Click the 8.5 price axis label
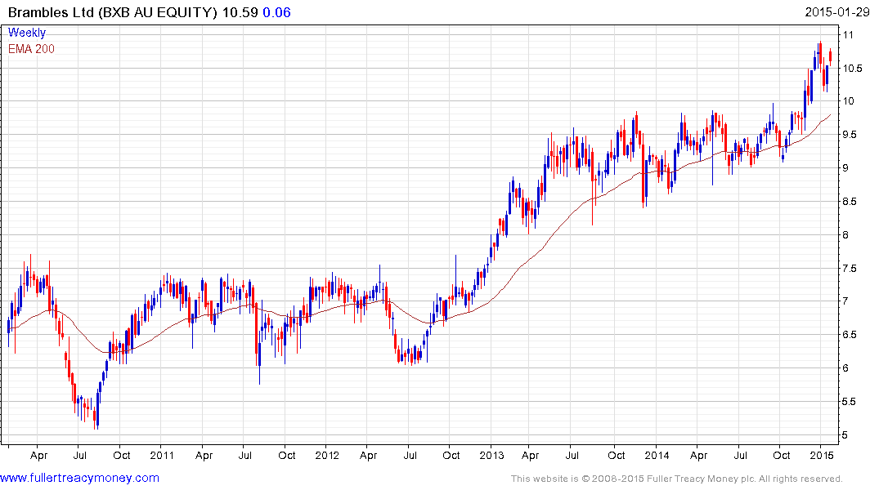This screenshot has width=879, height=490. pos(850,202)
